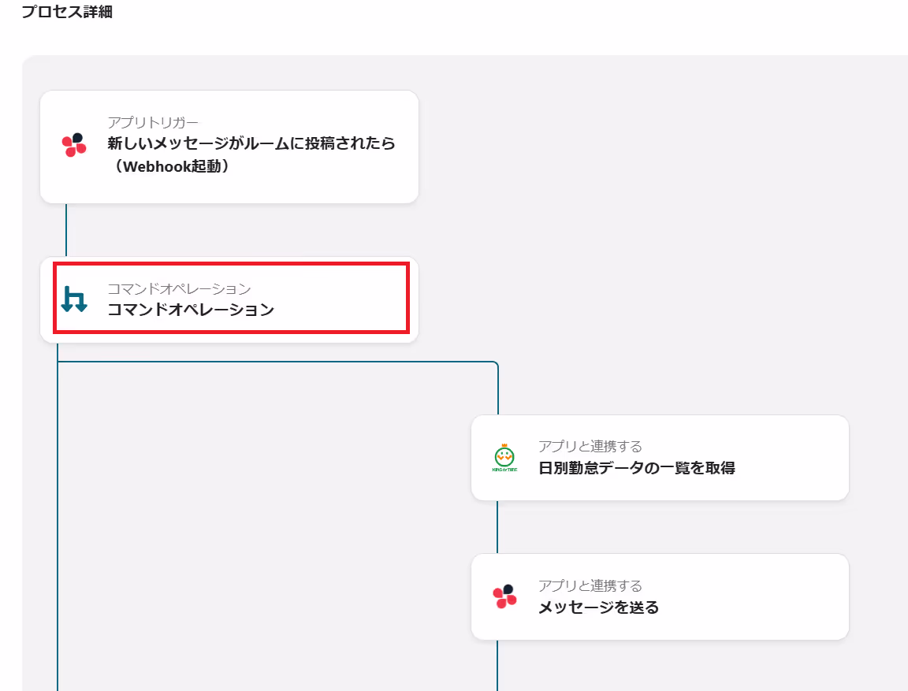
Task: Click the Chatwork icon in メッセージを送る card
Action: (x=505, y=596)
